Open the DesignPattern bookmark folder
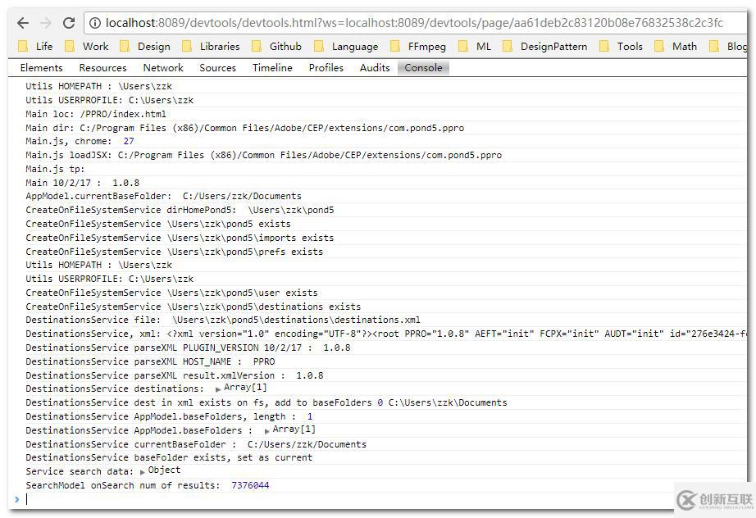The width and height of the screenshot is (756, 518). coord(544,46)
